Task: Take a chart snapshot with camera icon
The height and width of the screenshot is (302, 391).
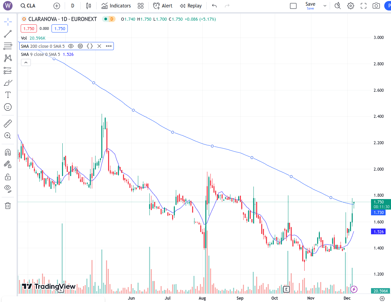Action: coord(376,6)
